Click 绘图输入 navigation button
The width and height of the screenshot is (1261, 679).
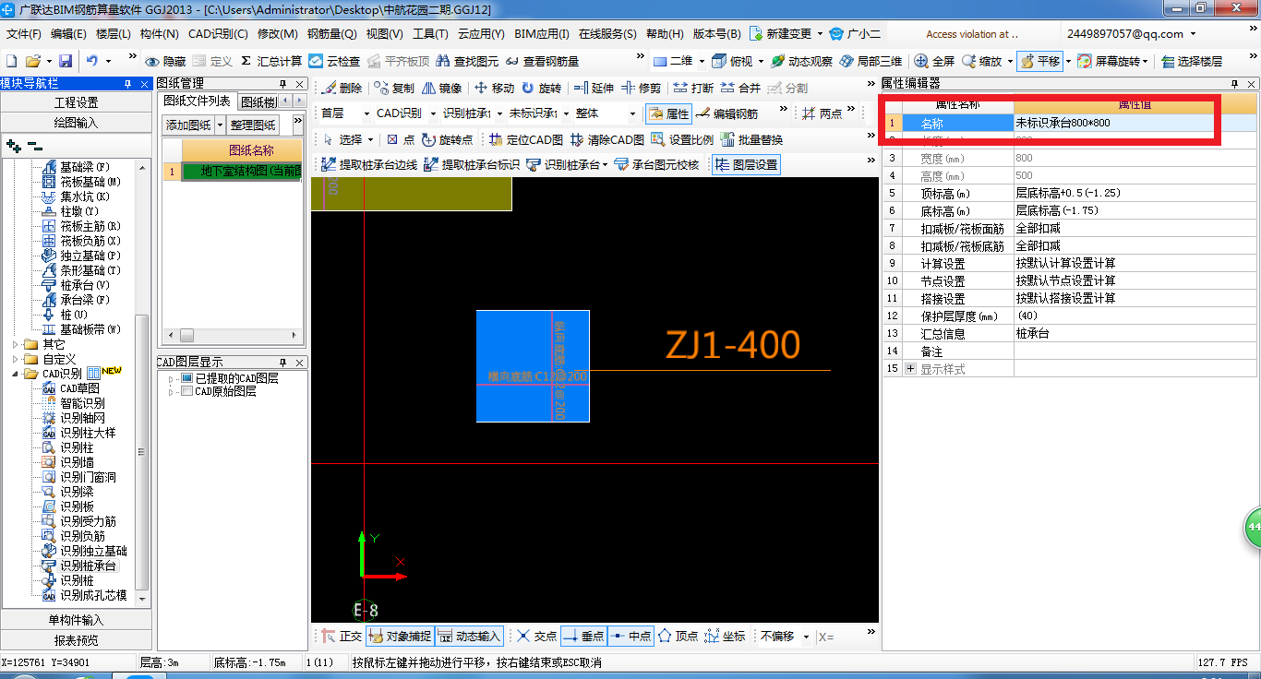tap(76, 122)
